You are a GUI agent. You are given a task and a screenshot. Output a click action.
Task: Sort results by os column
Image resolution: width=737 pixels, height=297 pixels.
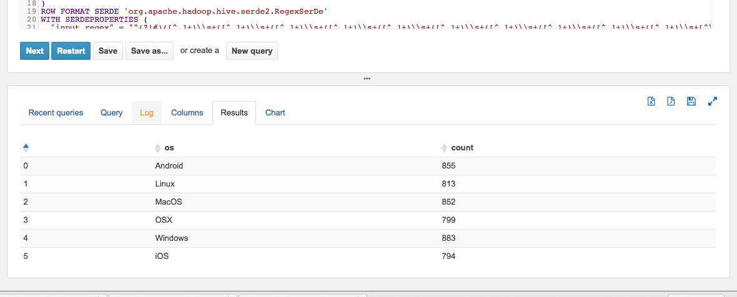point(169,148)
